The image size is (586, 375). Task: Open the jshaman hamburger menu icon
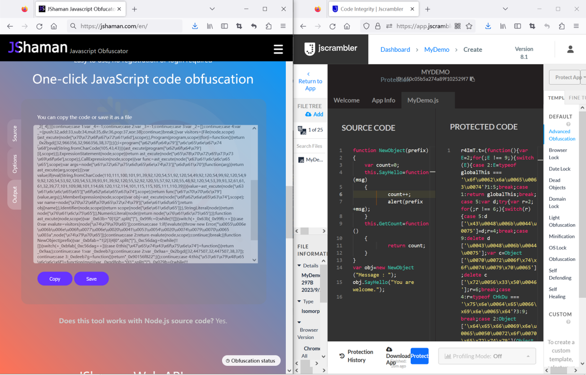278,49
